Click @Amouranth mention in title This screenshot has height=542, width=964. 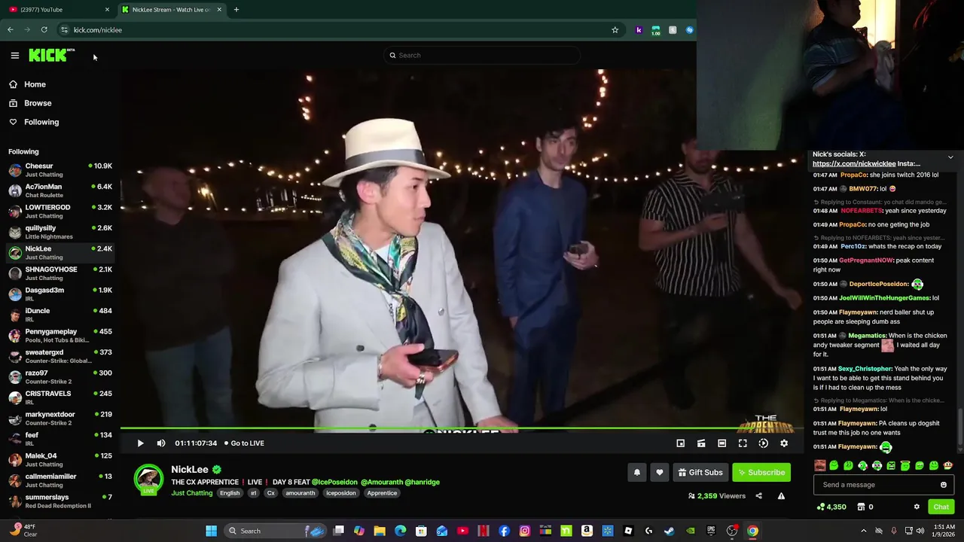(x=381, y=482)
